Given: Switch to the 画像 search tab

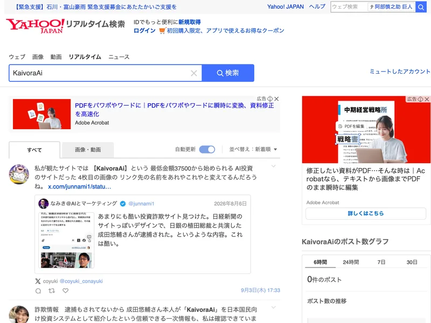Looking at the screenshot, I should pos(38,57).
